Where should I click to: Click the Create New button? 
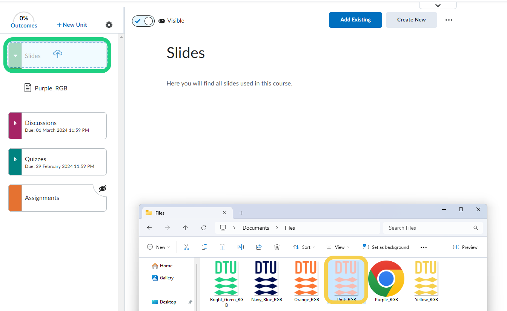411,20
